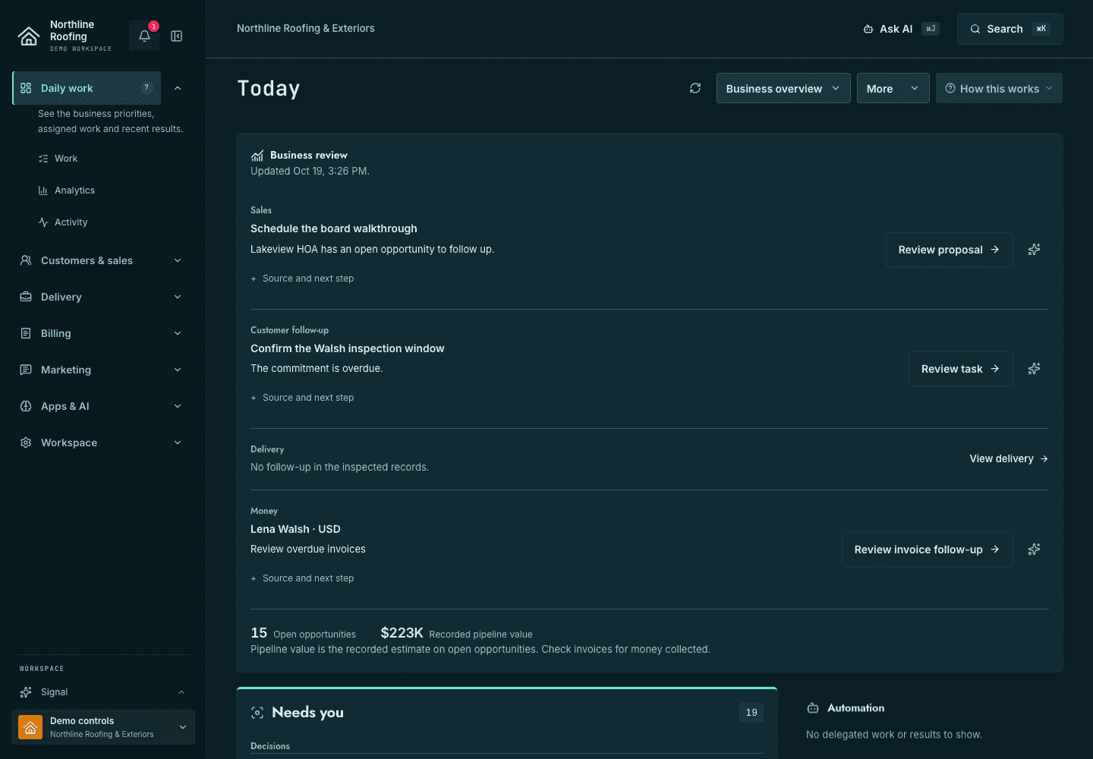Open the Demo controls dropdown
1093x759 pixels.
tap(103, 727)
